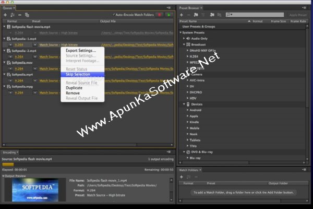Collapse the Output Preview section
This screenshot has width=313, height=209.
pyautogui.click(x=3, y=176)
